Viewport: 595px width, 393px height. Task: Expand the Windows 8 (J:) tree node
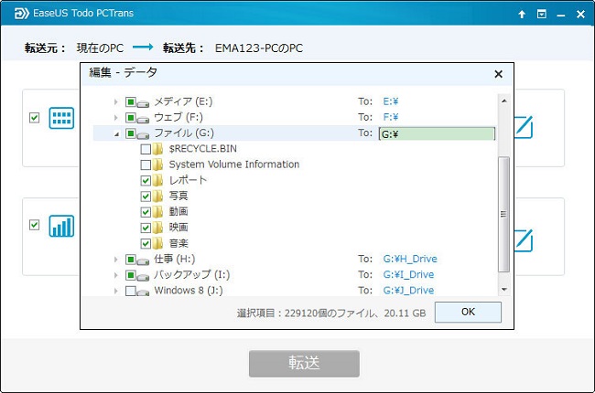coord(115,291)
